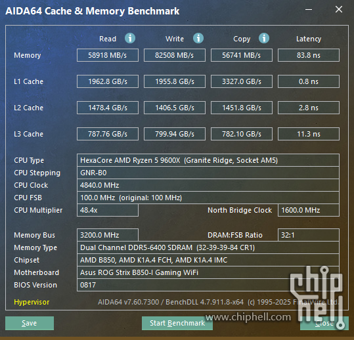This screenshot has width=354, height=340.
Task: Click the info icon beside Copy
Action: 264,38
